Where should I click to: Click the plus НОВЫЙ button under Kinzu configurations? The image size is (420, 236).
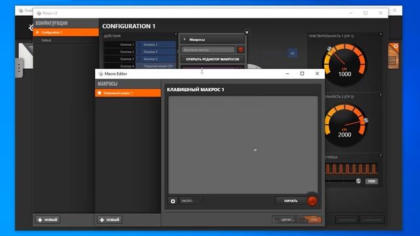[48, 220]
